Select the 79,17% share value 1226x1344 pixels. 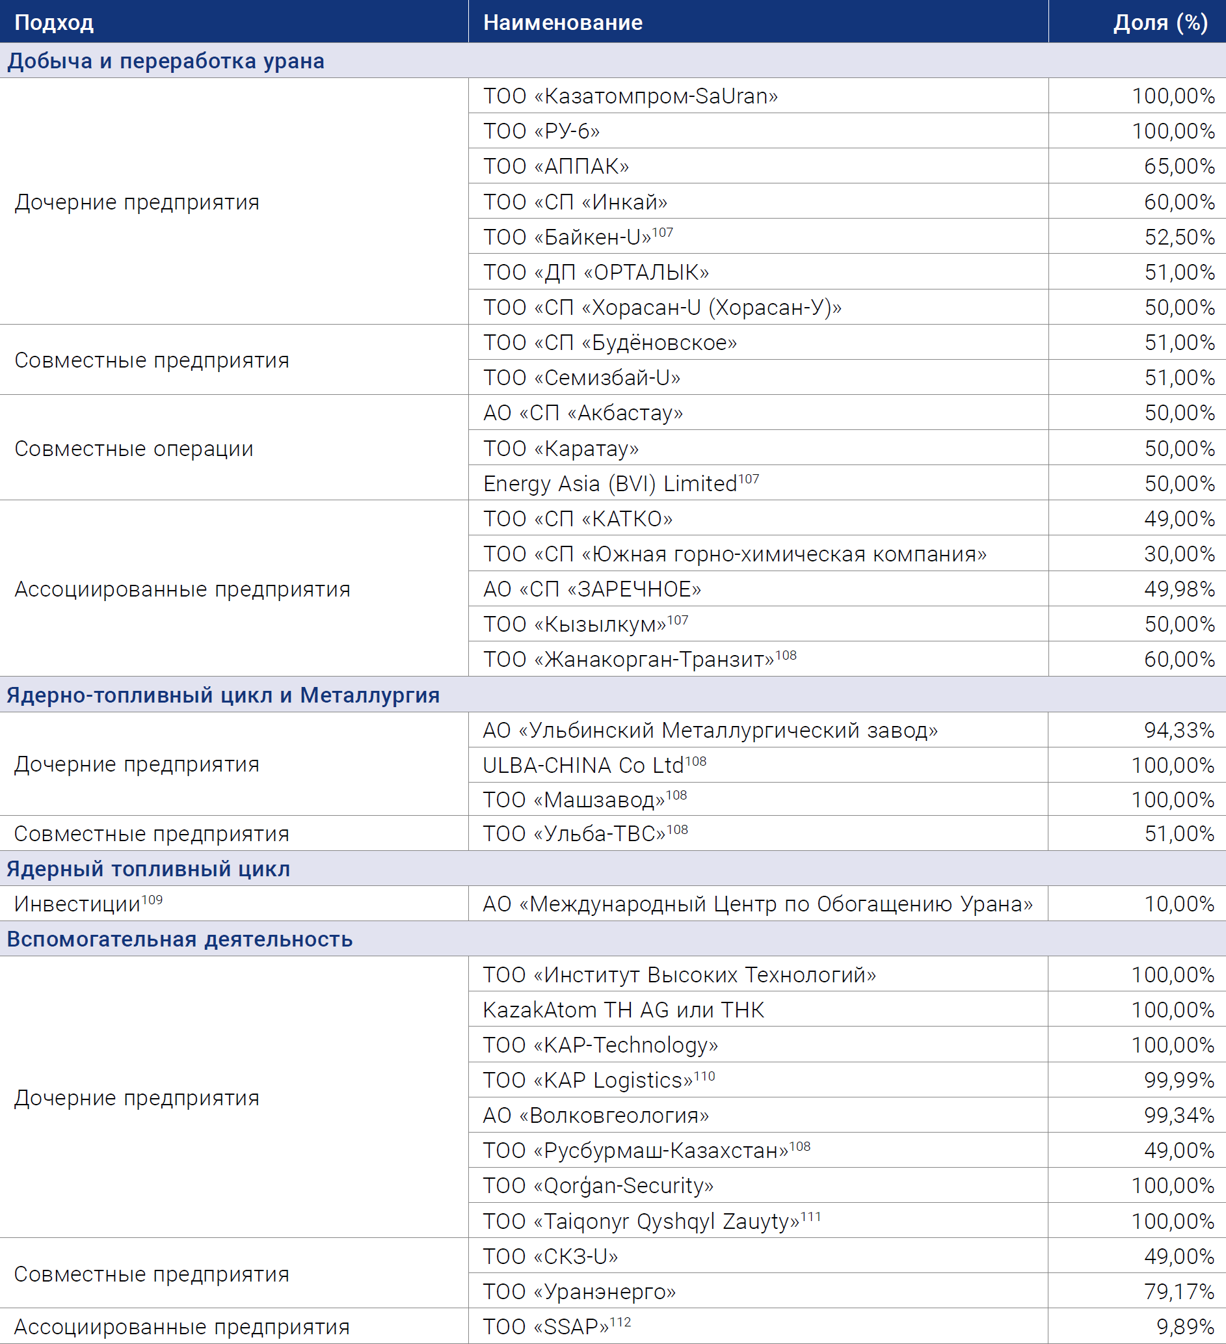[x=1179, y=1291]
